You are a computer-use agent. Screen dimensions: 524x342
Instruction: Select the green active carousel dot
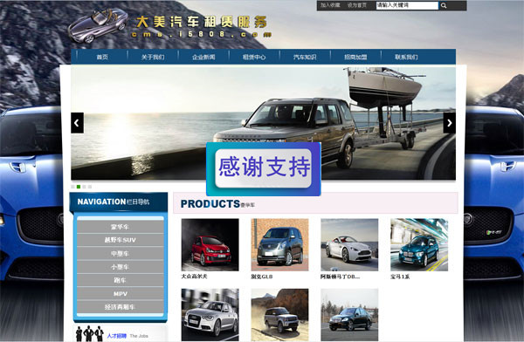pyautogui.click(x=79, y=187)
